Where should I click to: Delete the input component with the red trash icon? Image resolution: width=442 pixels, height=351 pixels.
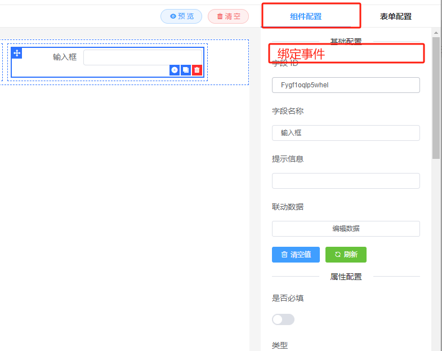pos(197,70)
